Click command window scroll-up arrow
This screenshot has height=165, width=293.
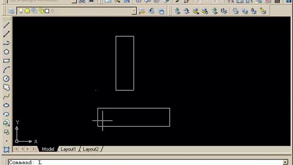pos(285,162)
